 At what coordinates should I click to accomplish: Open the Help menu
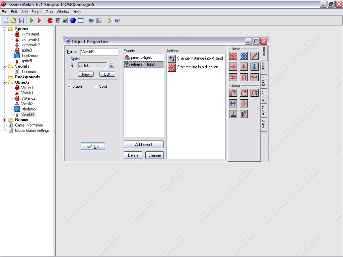(77, 12)
